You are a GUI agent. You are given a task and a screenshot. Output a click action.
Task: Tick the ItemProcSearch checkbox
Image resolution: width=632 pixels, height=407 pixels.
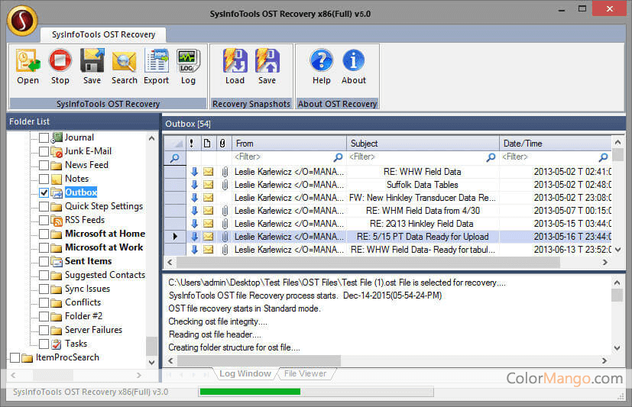[15, 357]
